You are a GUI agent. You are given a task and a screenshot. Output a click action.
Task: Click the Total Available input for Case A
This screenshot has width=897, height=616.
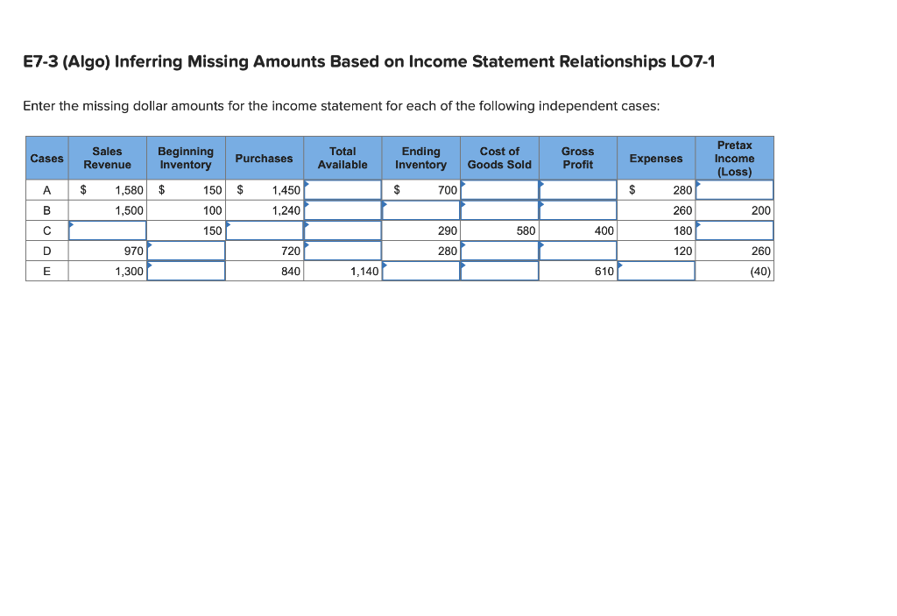343,189
